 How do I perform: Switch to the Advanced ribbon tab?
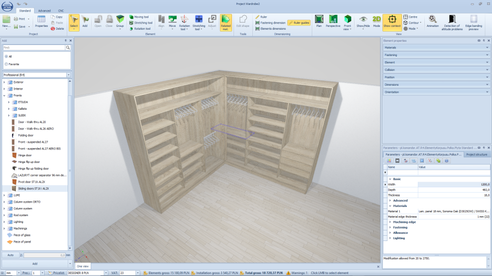(x=44, y=11)
